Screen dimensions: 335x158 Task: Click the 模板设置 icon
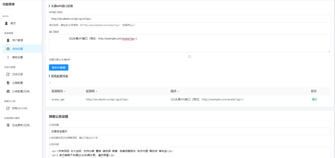click(8, 57)
